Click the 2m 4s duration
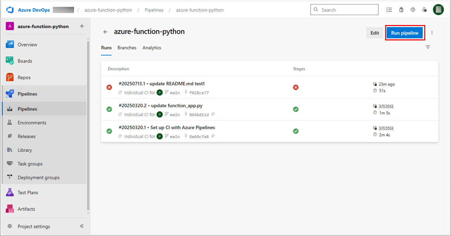The width and height of the screenshot is (451, 236). click(384, 135)
